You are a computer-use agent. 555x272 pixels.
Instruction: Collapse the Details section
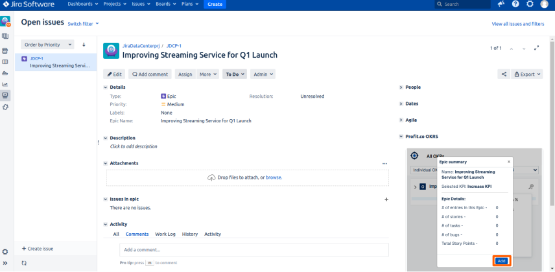105,87
